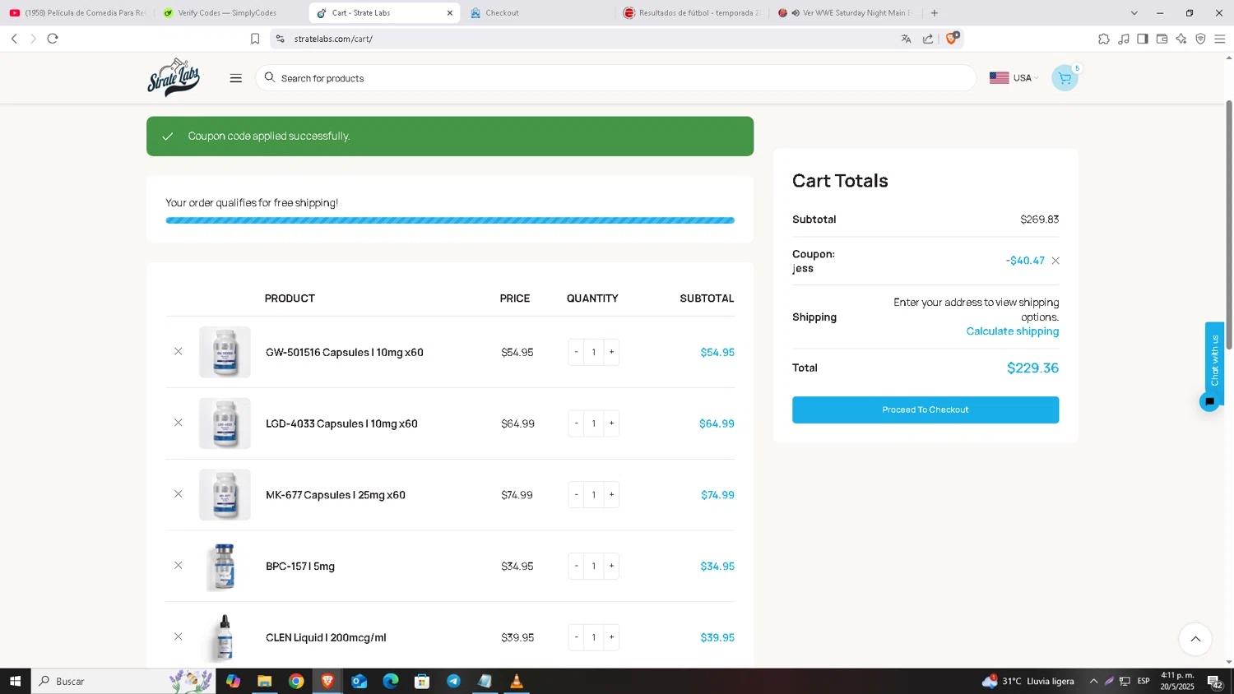Remove the jess coupon with X
1234x694 pixels.
1055,261
